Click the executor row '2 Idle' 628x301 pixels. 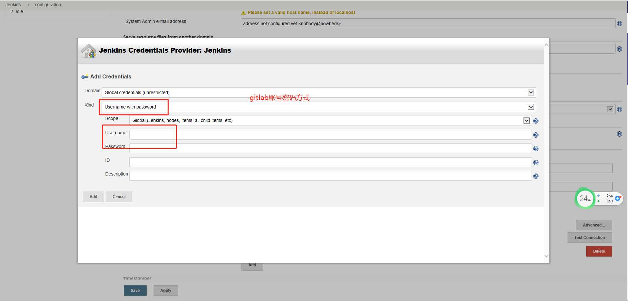(x=17, y=11)
